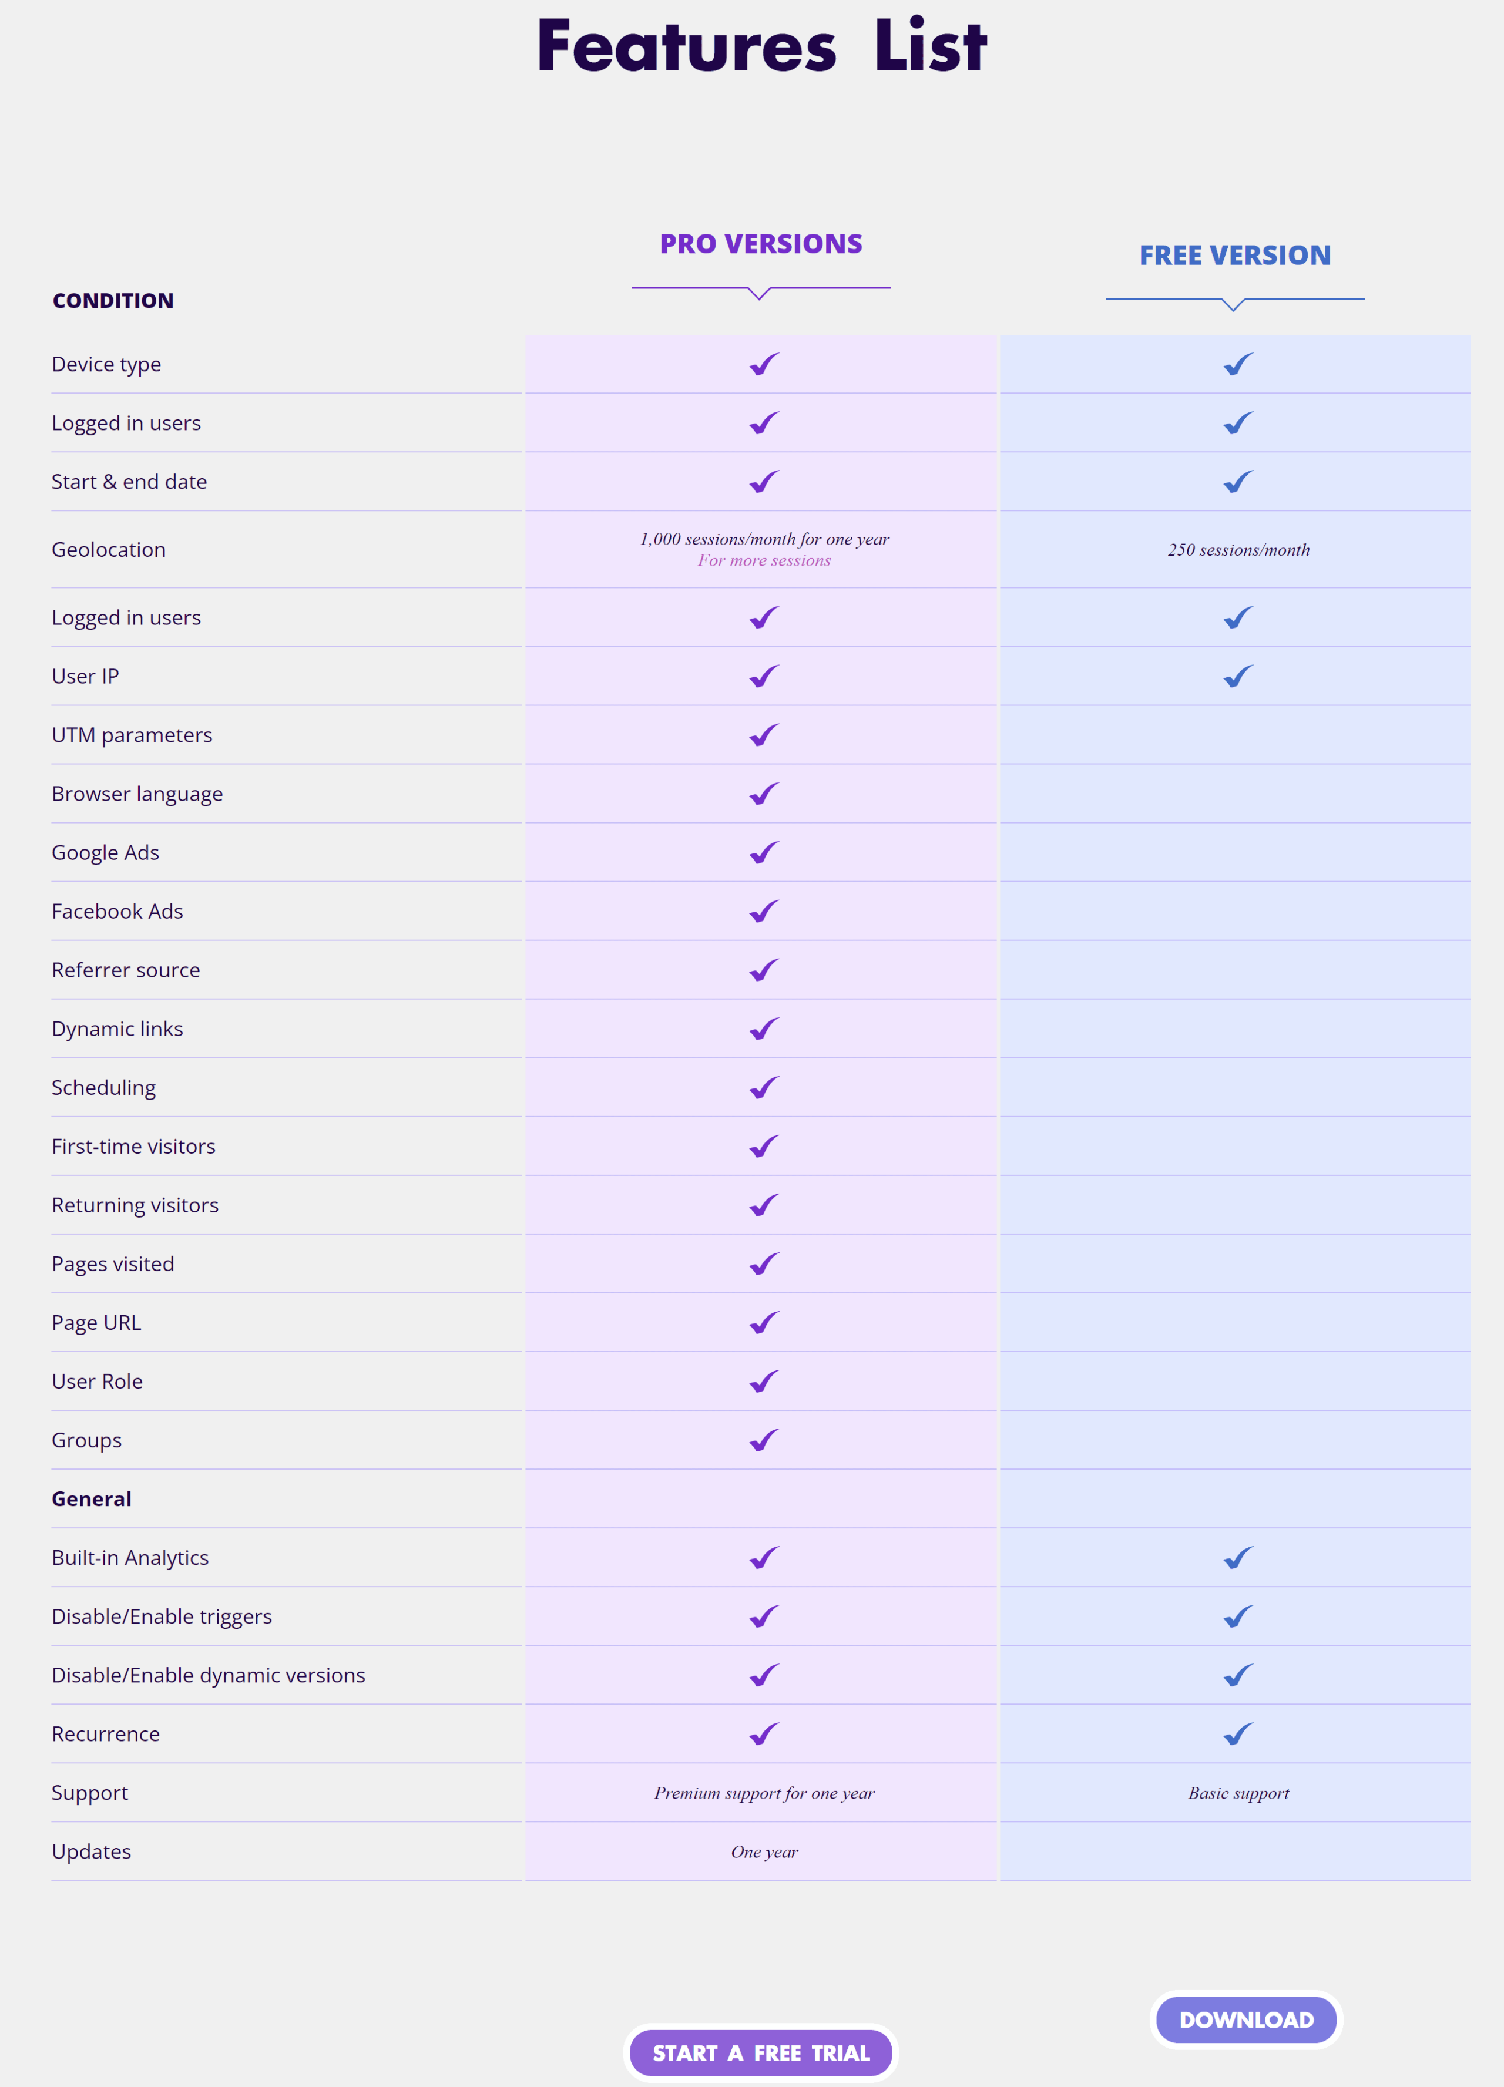The image size is (1504, 2087).
Task: Click the Scheduling checkmark in Pro column
Action: click(x=761, y=1088)
